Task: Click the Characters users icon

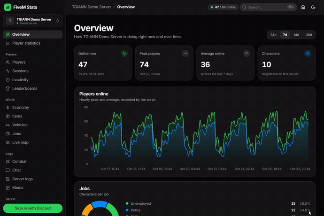Action: pos(308,54)
